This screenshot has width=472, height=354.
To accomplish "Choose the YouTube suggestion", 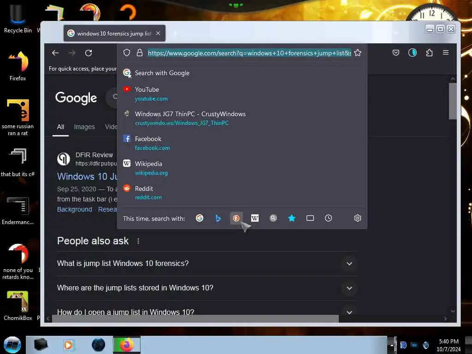I will pos(242,94).
